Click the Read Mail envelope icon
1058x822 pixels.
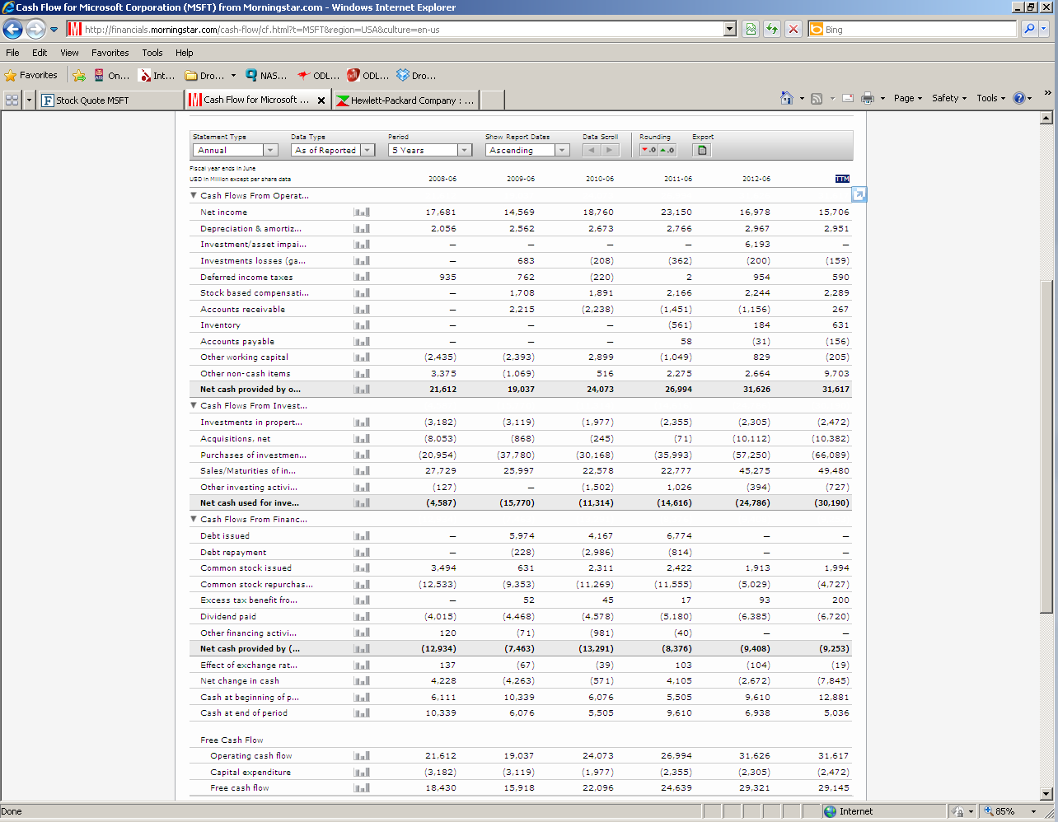pos(847,98)
